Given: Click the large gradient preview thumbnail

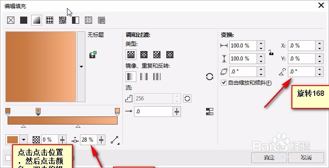Looking at the screenshot, I should [41, 67].
